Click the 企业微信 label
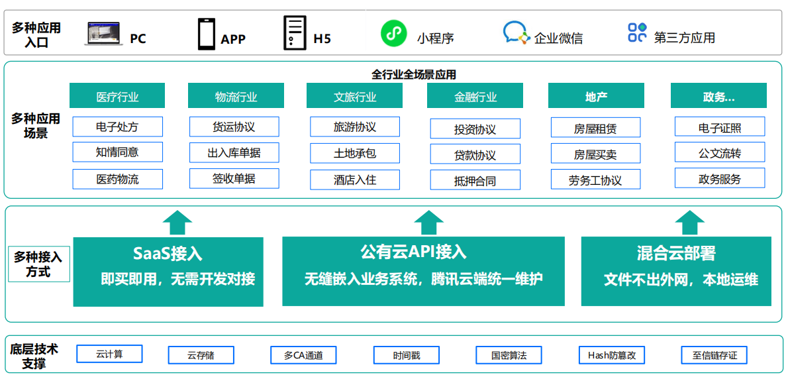Image resolution: width=788 pixels, height=379 pixels. tap(558, 38)
